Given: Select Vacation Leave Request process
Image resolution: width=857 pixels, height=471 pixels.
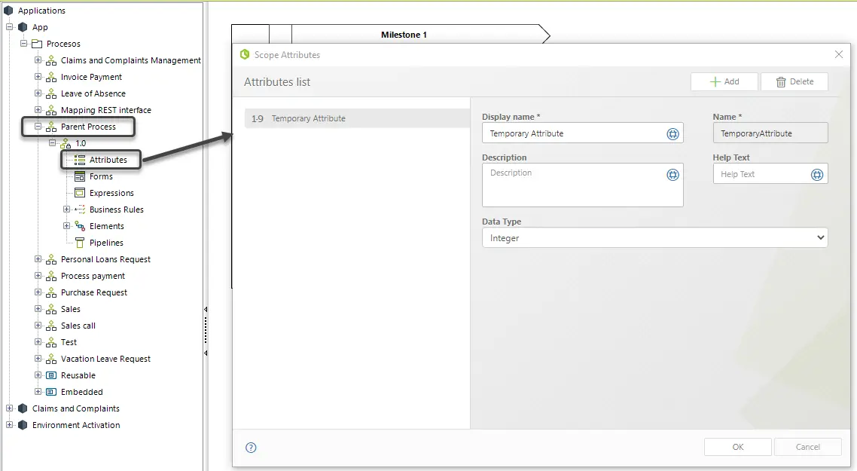Looking at the screenshot, I should click(x=105, y=359).
